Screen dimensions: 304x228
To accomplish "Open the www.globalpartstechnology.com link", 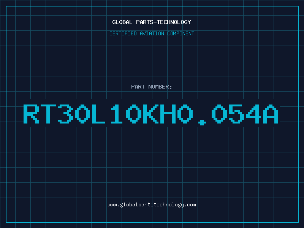I will (x=152, y=205).
